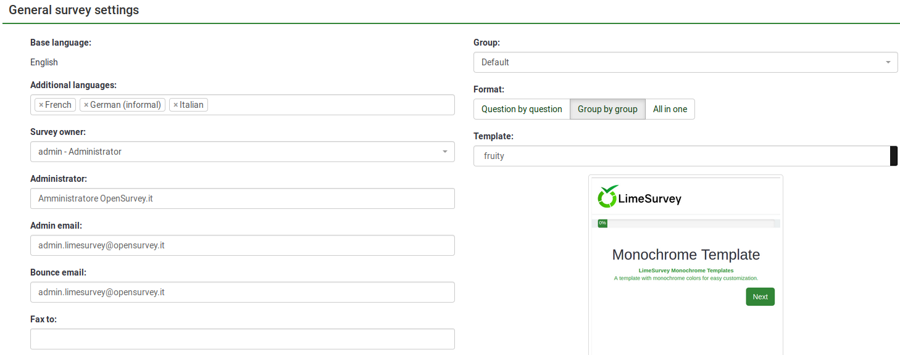Focus the Admin email input
Screen dimensions: 900x355
(x=242, y=245)
